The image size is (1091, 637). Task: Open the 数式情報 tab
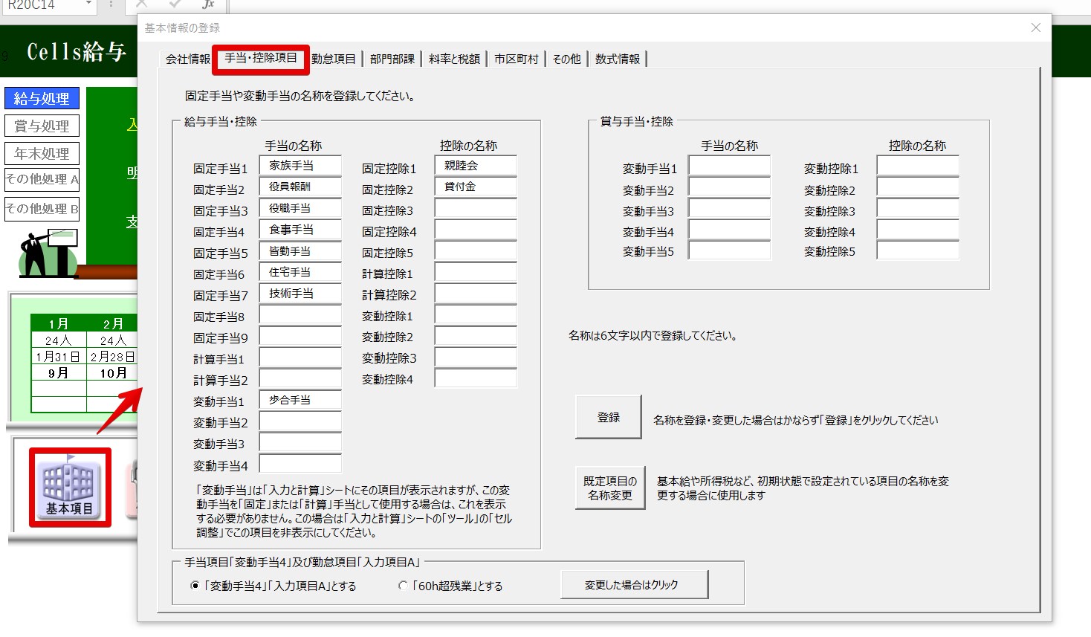pos(617,59)
